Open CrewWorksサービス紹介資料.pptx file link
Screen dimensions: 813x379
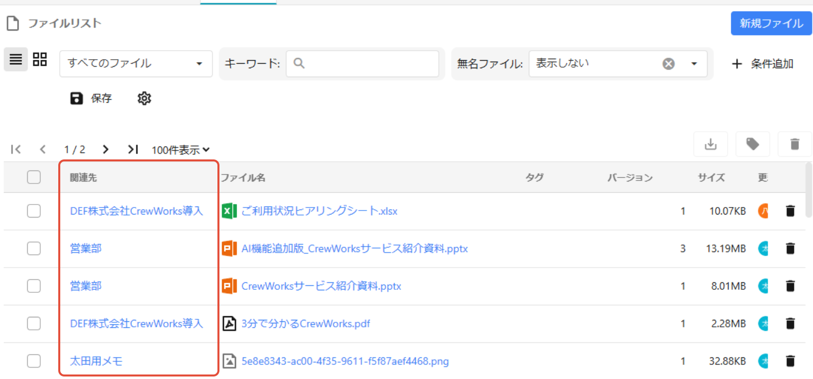pos(321,286)
